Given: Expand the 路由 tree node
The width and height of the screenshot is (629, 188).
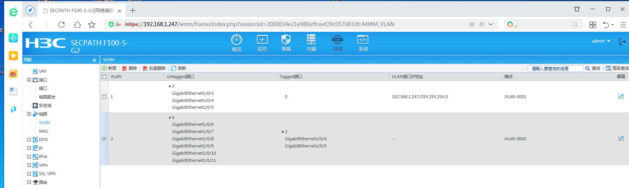Looking at the screenshot, I should [29, 182].
